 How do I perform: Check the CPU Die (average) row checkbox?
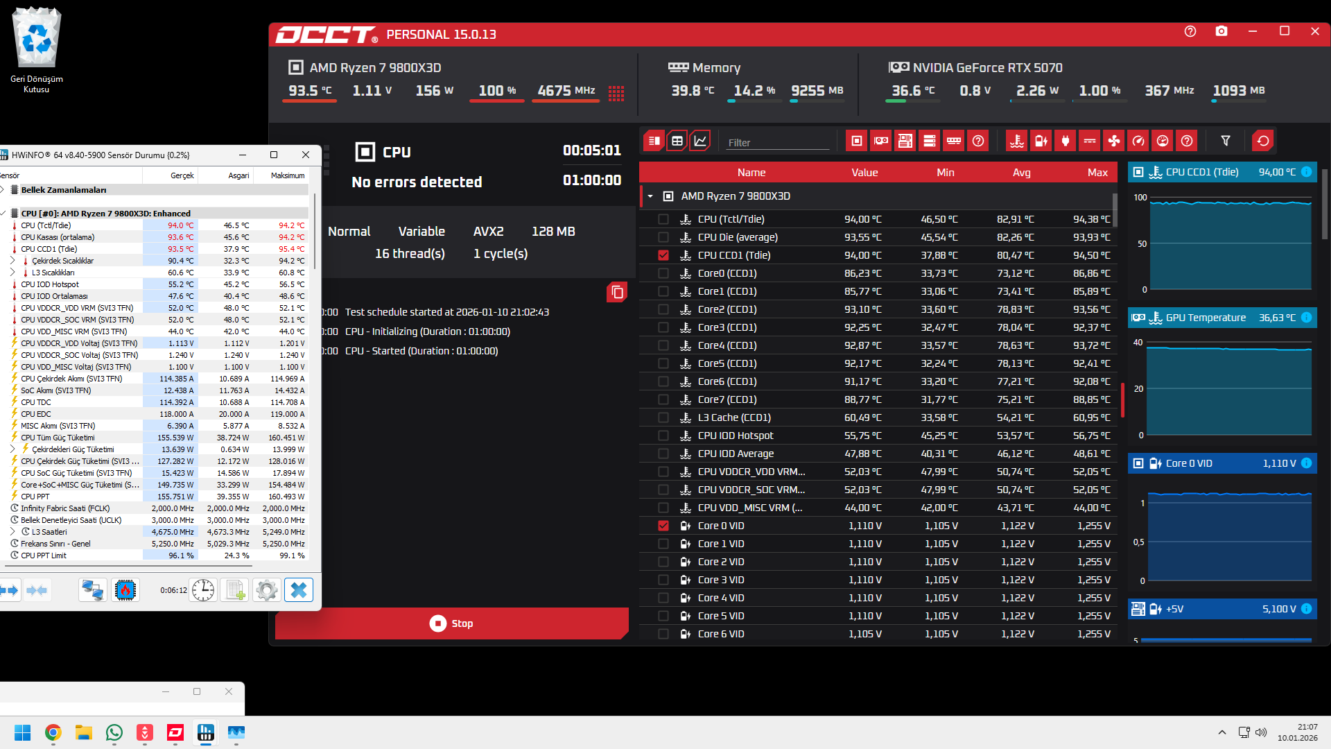[663, 237]
